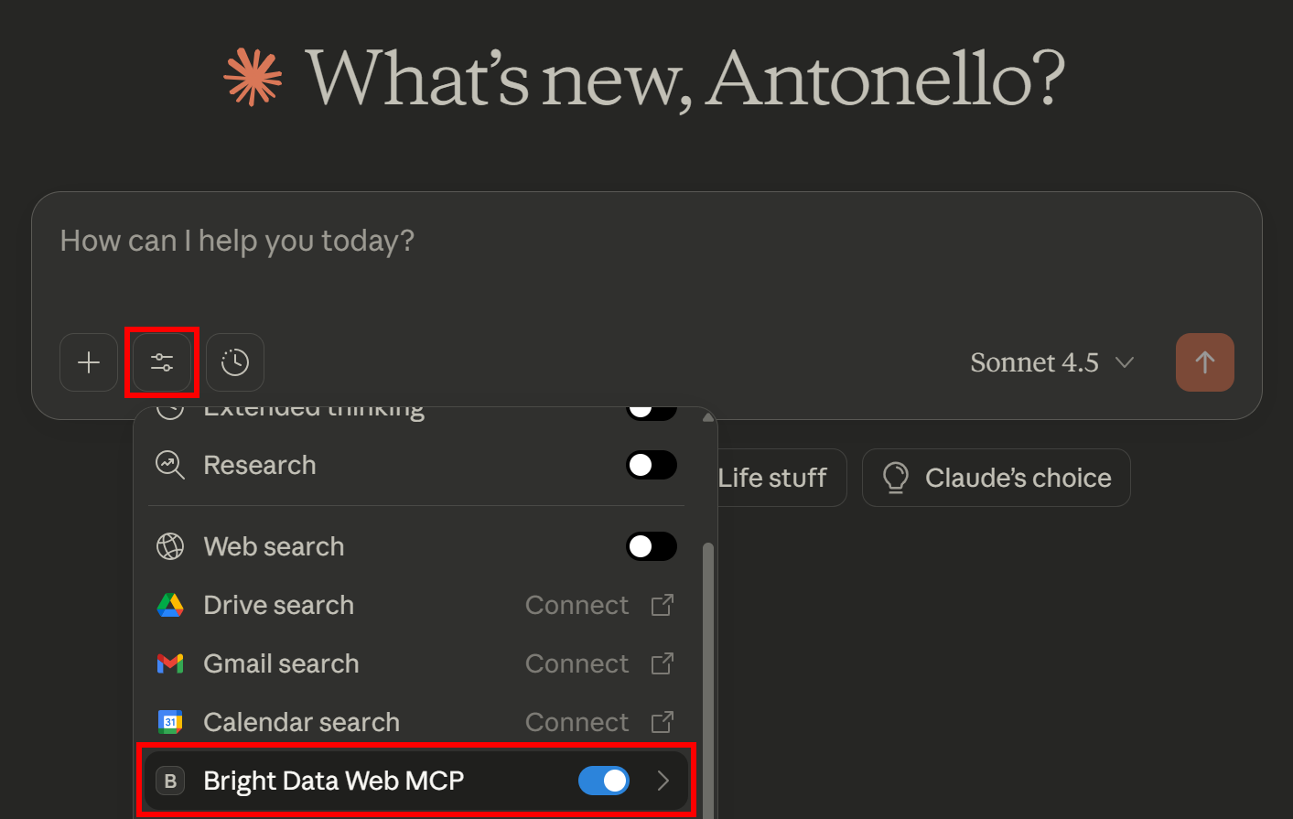1293x819 pixels.
Task: Click the Gmail icon in the menu
Action: 170,663
